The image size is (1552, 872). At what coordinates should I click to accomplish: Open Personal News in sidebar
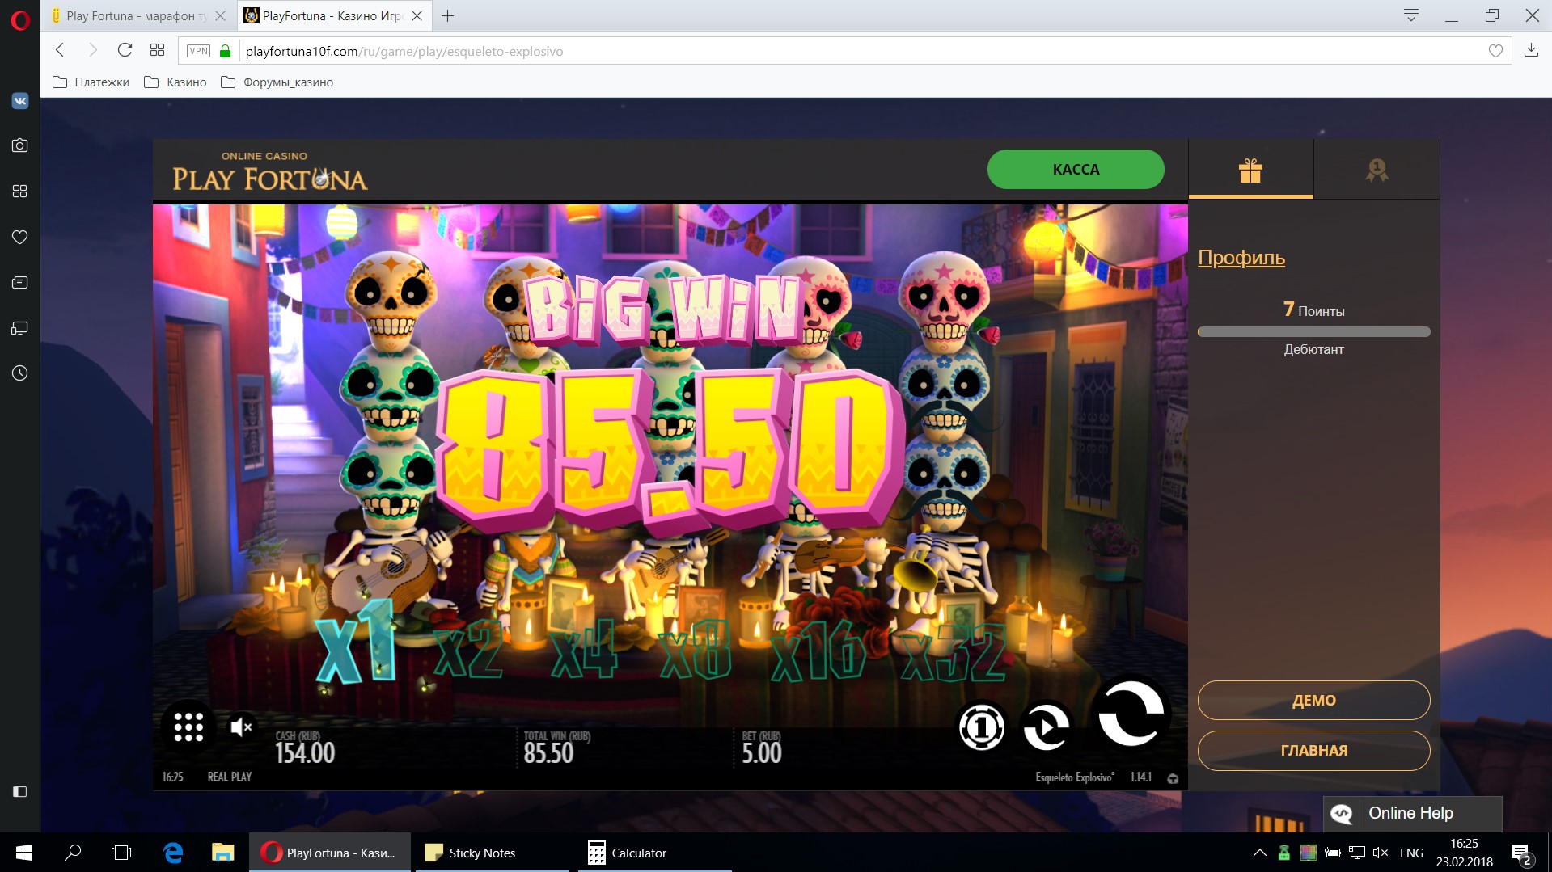[20, 283]
